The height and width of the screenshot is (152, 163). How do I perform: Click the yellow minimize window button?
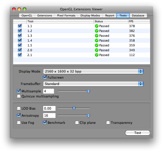point(19,9)
